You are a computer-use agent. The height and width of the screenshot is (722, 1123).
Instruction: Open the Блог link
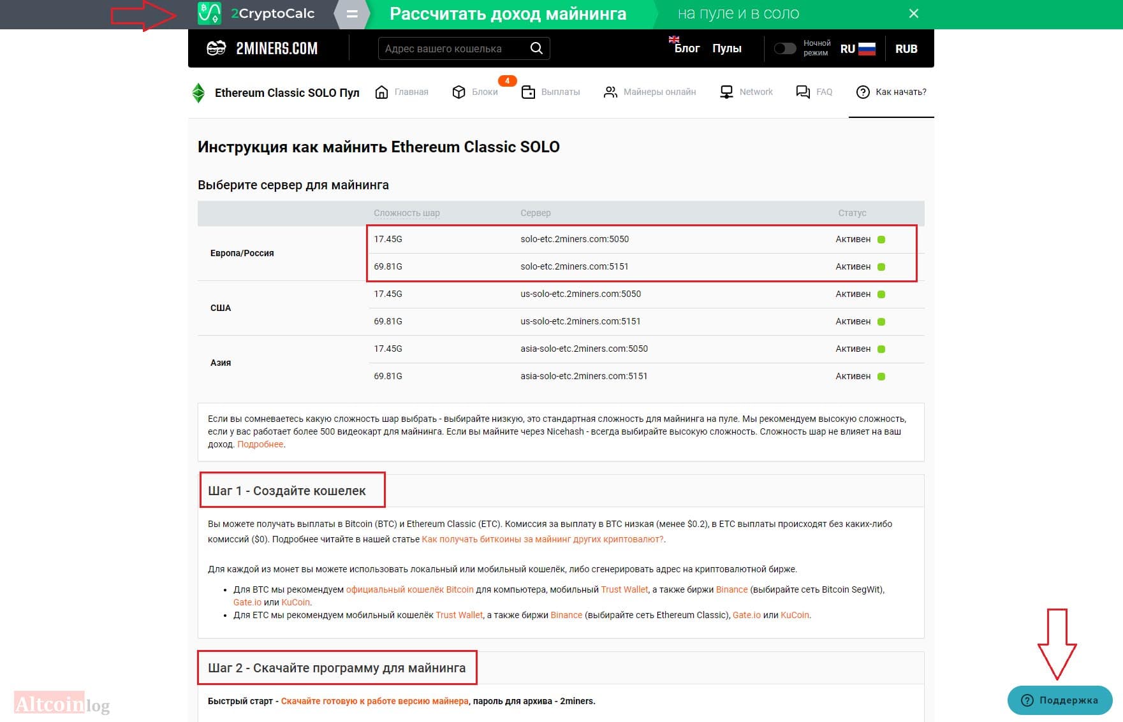687,48
